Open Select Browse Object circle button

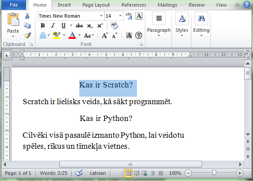[248, 149]
